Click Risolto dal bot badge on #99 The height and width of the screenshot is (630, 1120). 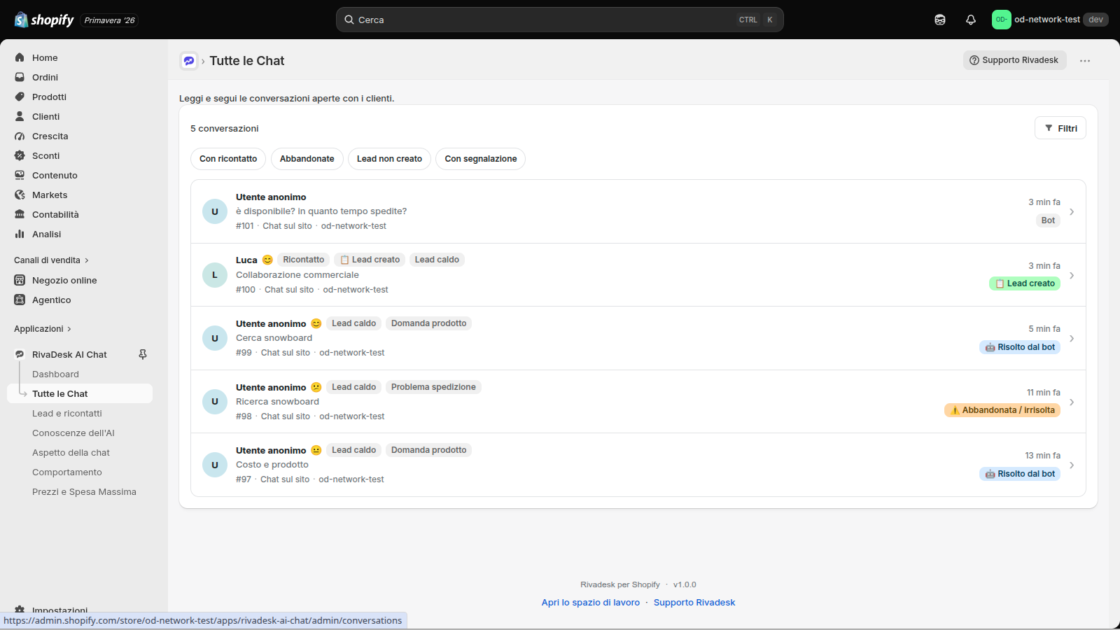[1020, 347]
